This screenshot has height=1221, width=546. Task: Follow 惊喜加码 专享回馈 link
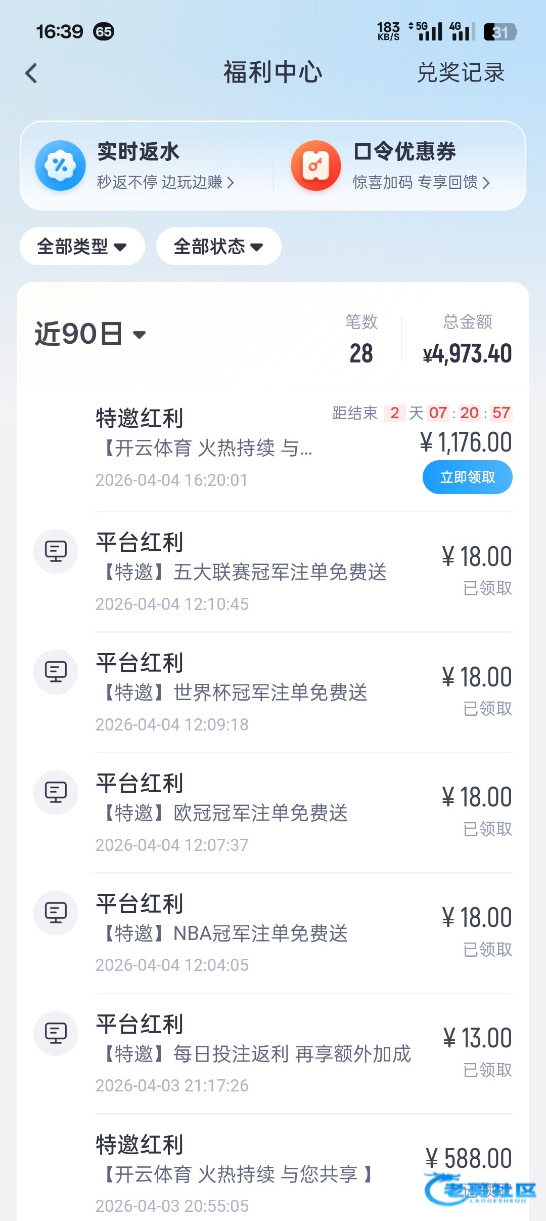coord(421,182)
